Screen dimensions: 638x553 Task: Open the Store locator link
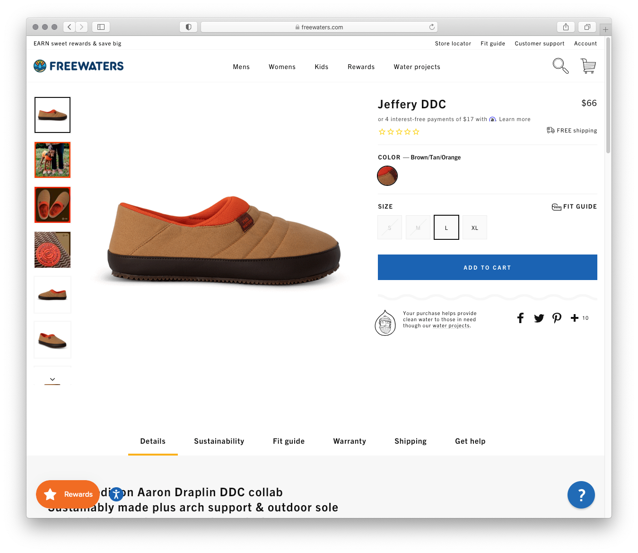(x=453, y=44)
